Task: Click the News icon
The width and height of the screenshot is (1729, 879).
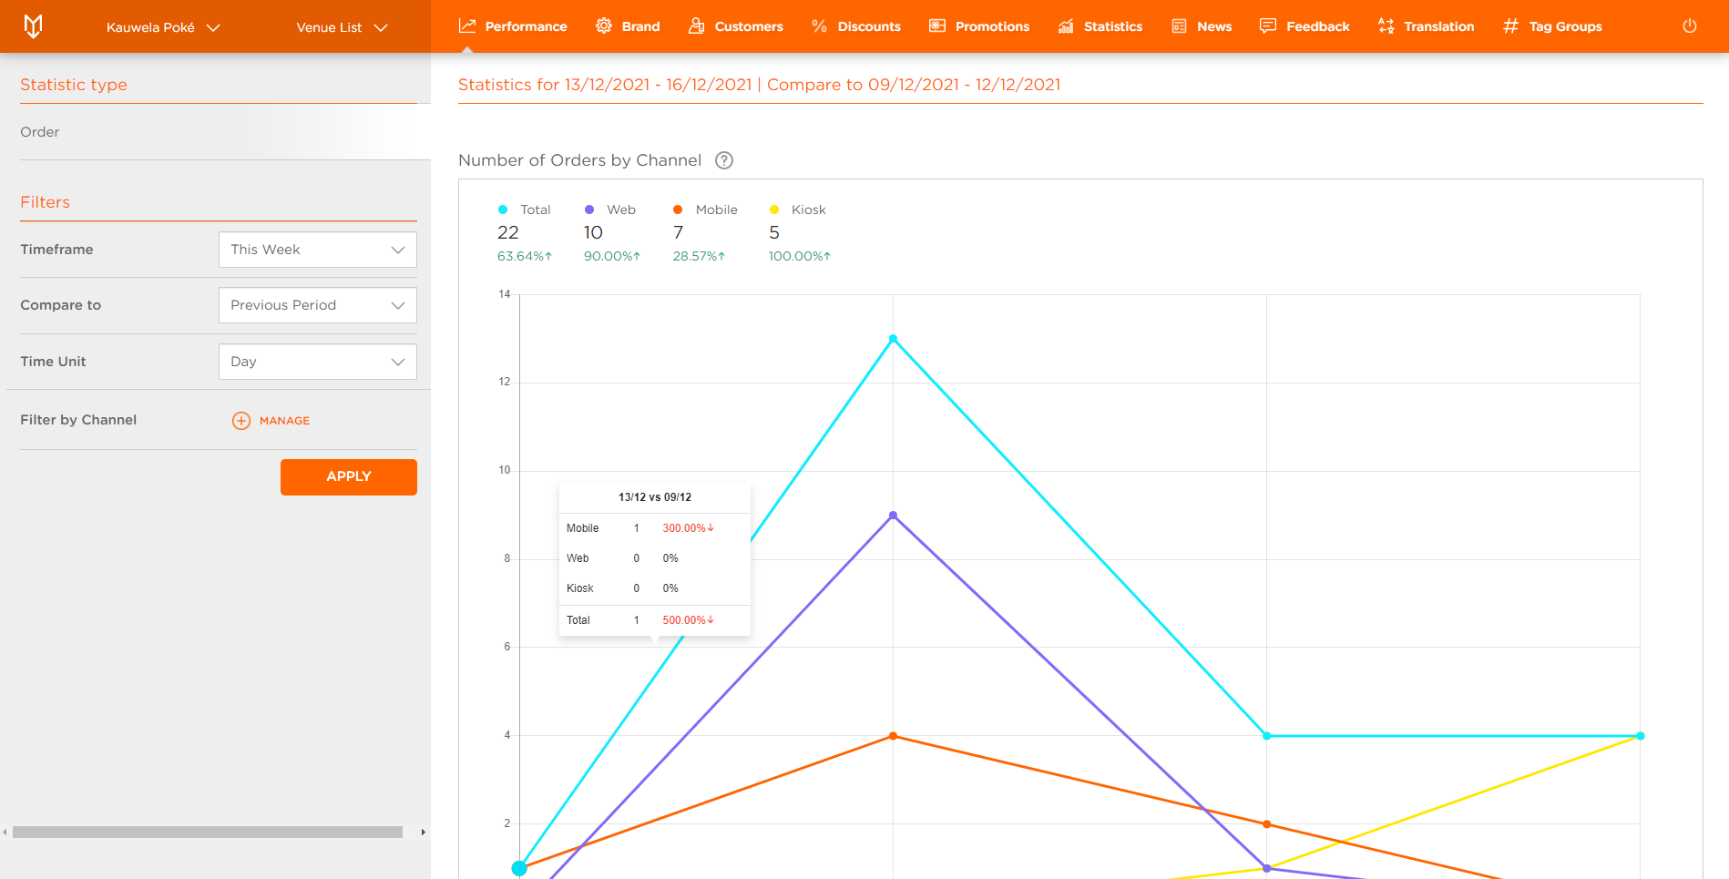Action: pyautogui.click(x=1179, y=26)
